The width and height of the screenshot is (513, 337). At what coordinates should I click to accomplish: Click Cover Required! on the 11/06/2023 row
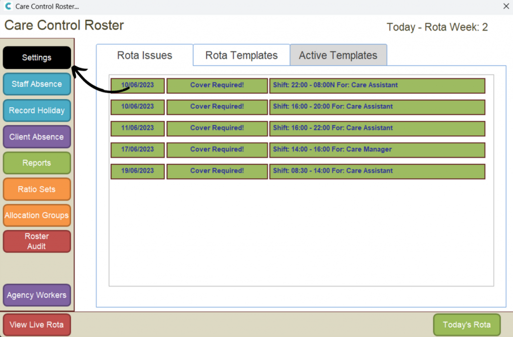click(217, 128)
